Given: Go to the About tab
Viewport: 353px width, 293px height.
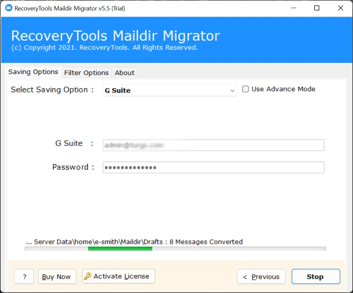Looking at the screenshot, I should tap(125, 73).
